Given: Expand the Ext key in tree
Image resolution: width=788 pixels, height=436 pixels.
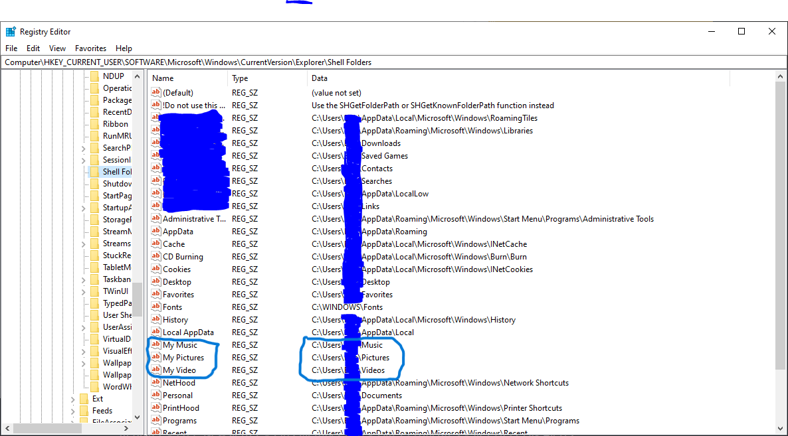Looking at the screenshot, I should [x=72, y=399].
